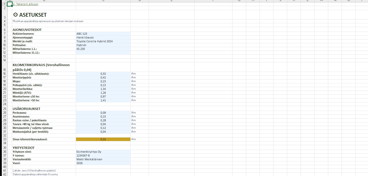This screenshot has width=368, height=176.
Task: Select the Polttoaine cell showing Hybridi
Action: pyautogui.click(x=103, y=45)
